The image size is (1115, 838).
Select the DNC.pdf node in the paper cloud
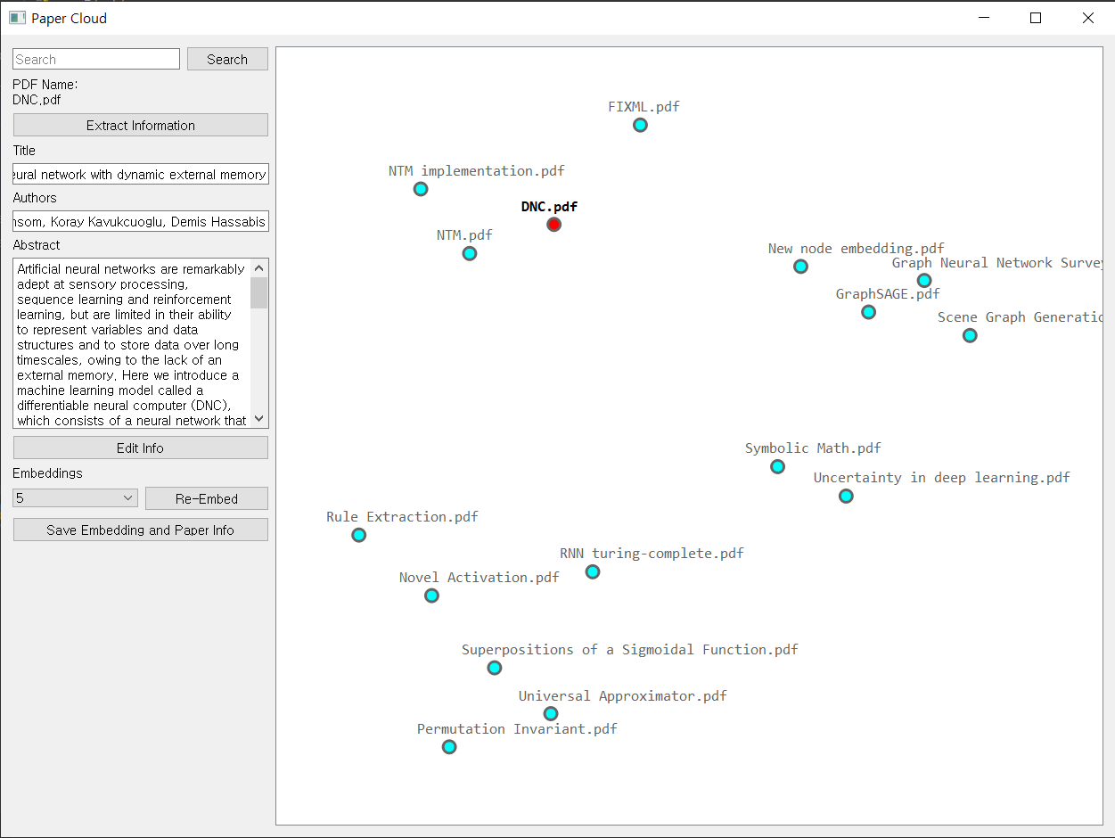click(x=553, y=225)
